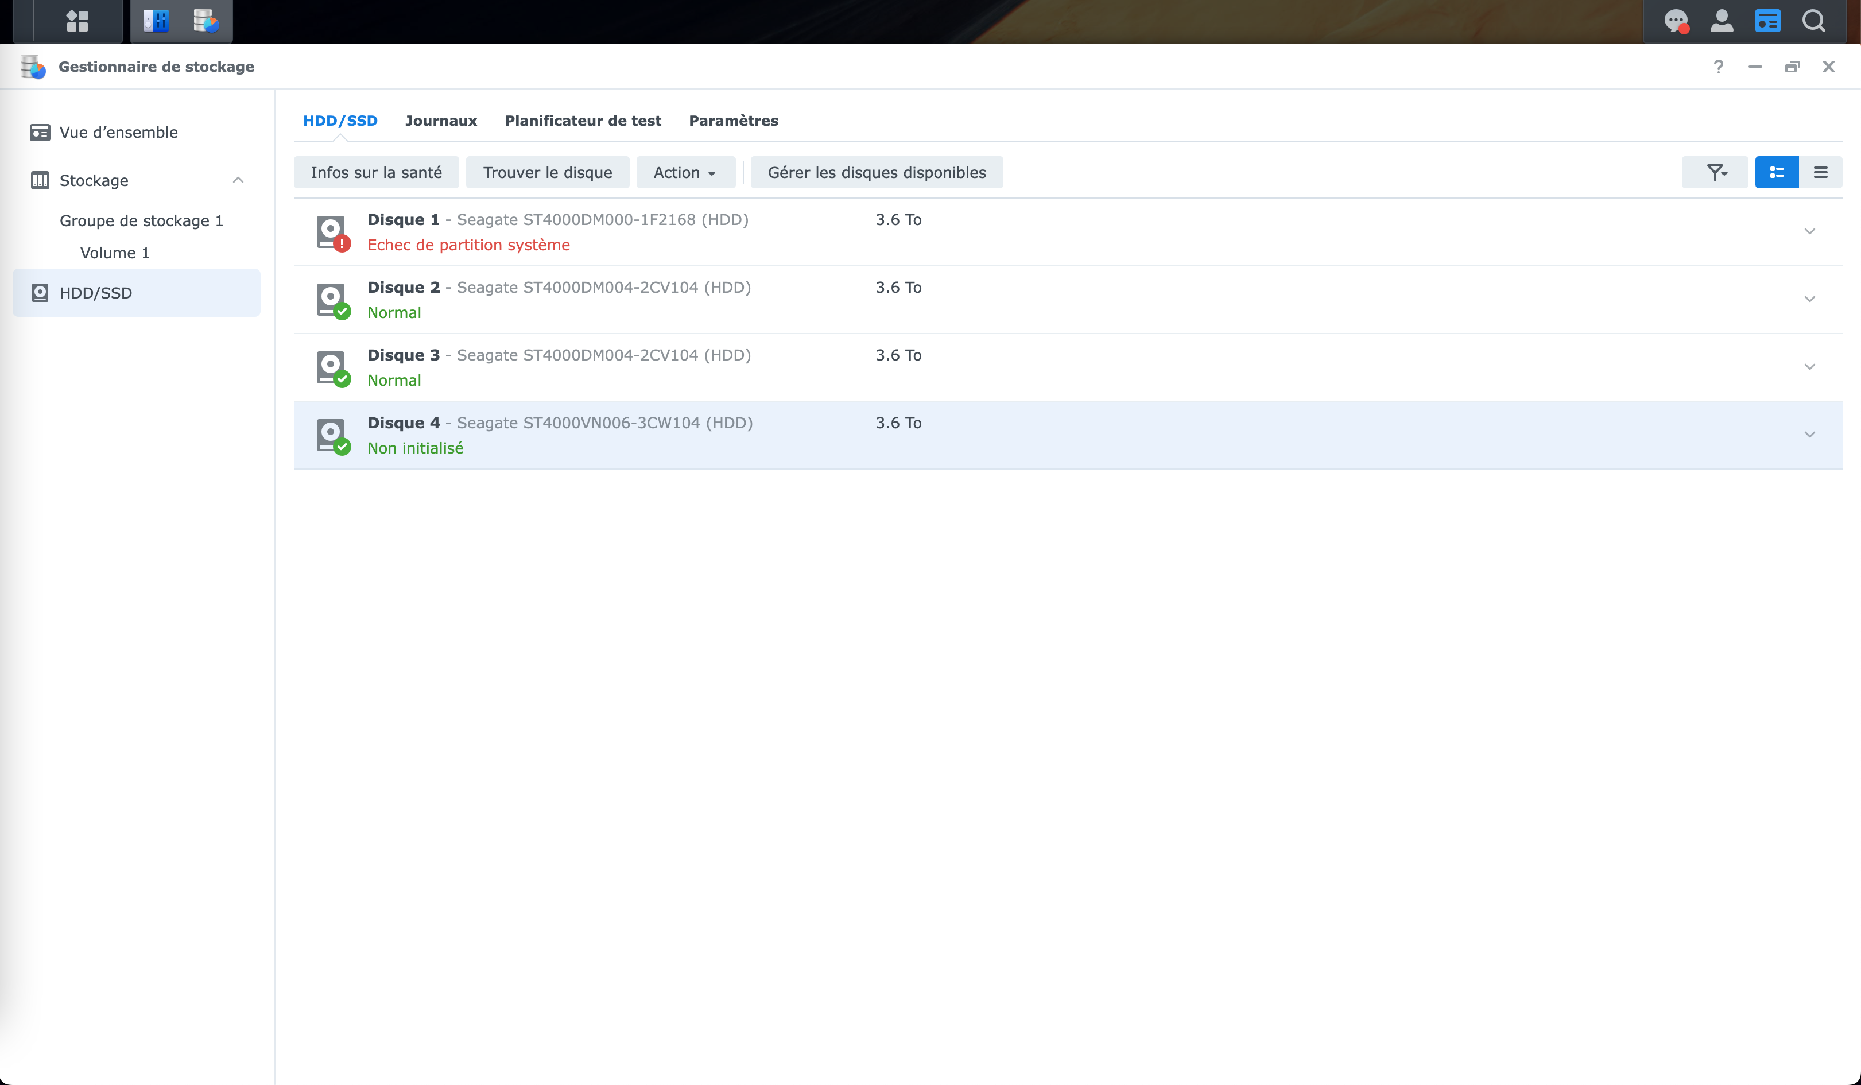Open the disk filter dropdown
The width and height of the screenshot is (1861, 1085).
1715,172
